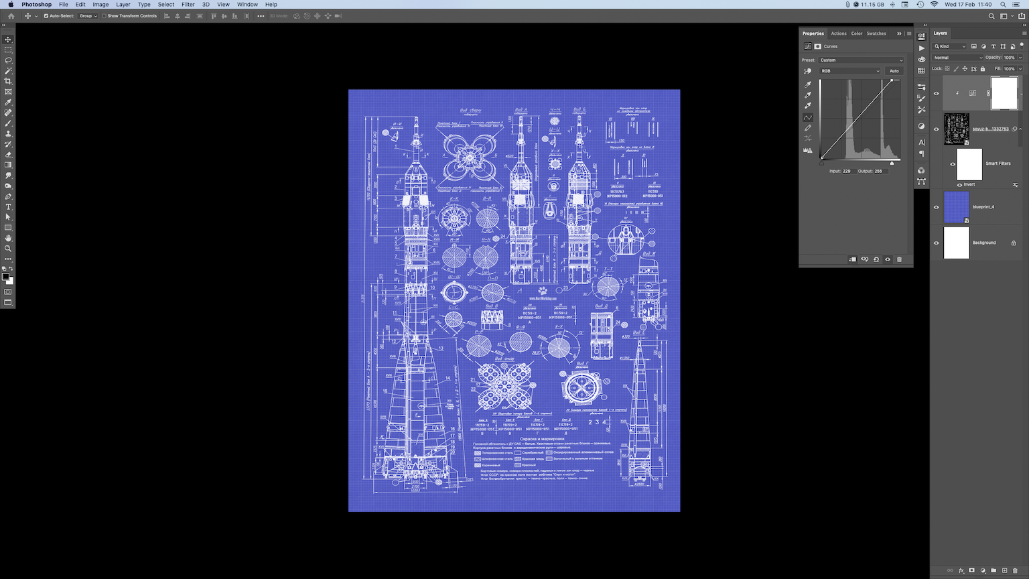The height and width of the screenshot is (579, 1029).
Task: Select the Pen tool
Action: click(8, 196)
